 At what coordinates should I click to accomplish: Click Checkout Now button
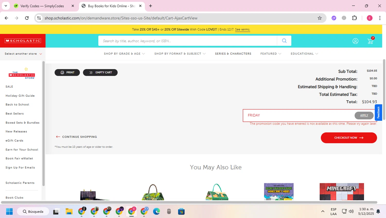pos(349,138)
